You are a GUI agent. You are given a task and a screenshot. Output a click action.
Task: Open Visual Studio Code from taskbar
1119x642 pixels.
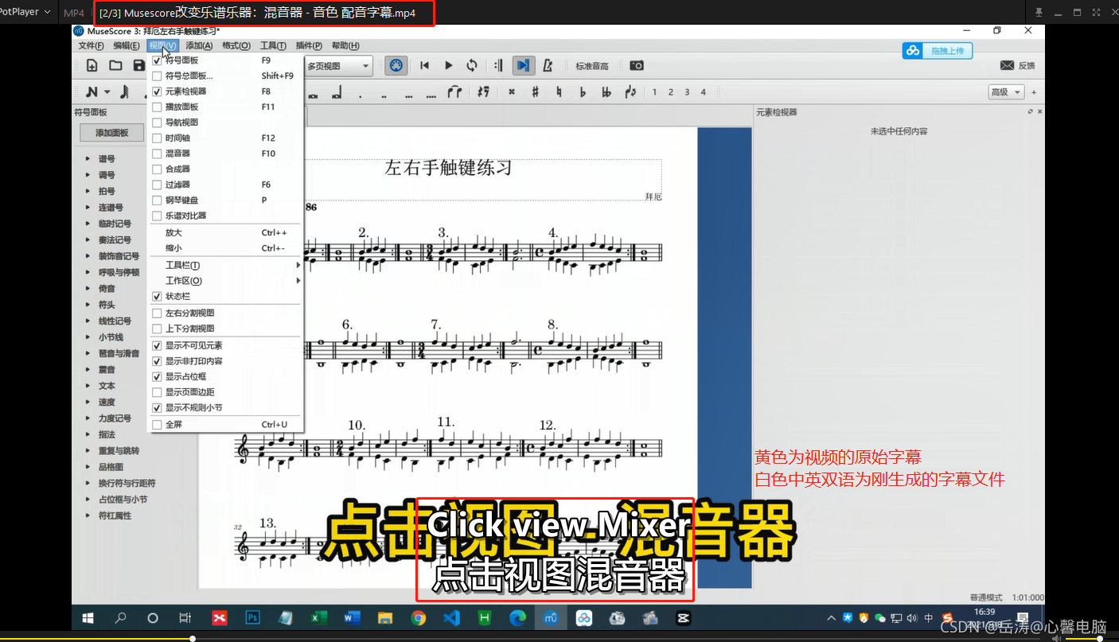[451, 617]
